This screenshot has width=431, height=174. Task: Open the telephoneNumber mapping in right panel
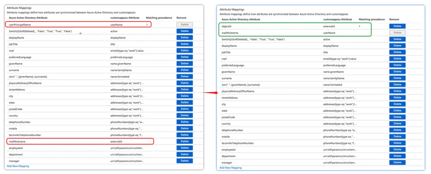click(x=232, y=130)
